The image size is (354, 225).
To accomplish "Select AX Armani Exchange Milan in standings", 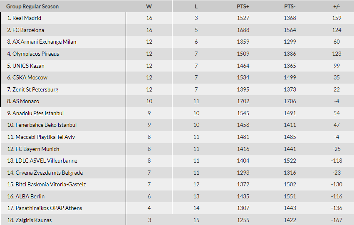I will (45, 42).
